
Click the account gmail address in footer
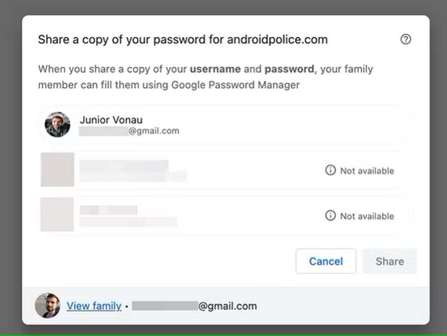[x=194, y=306]
